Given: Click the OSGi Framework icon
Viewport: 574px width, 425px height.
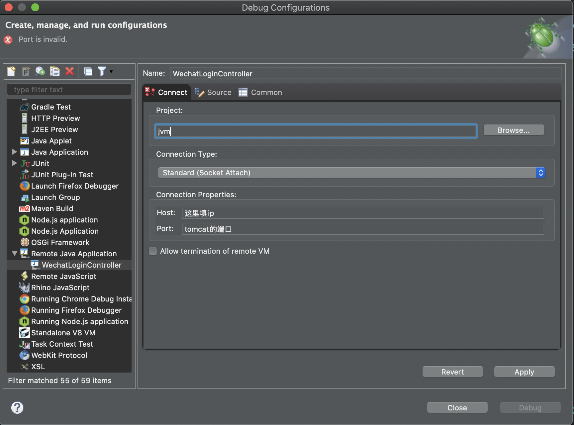Looking at the screenshot, I should point(25,242).
